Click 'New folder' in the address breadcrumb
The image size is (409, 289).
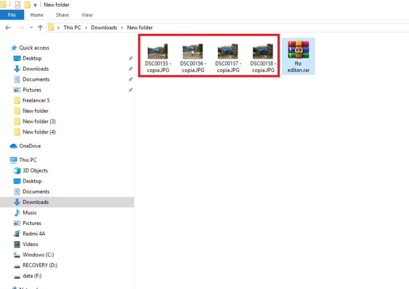[x=140, y=28]
